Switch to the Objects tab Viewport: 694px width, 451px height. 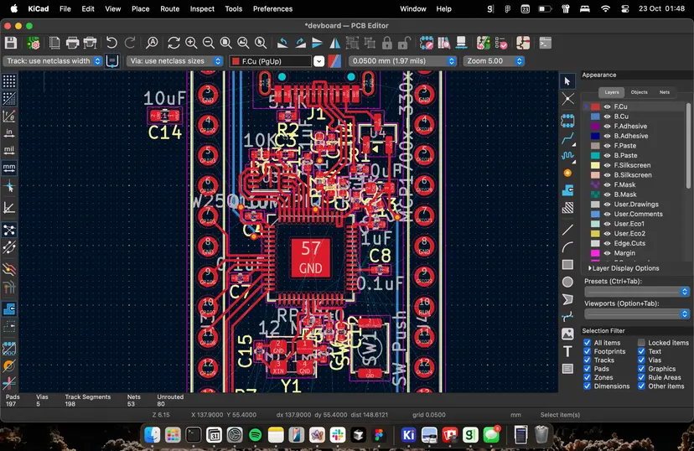639,92
